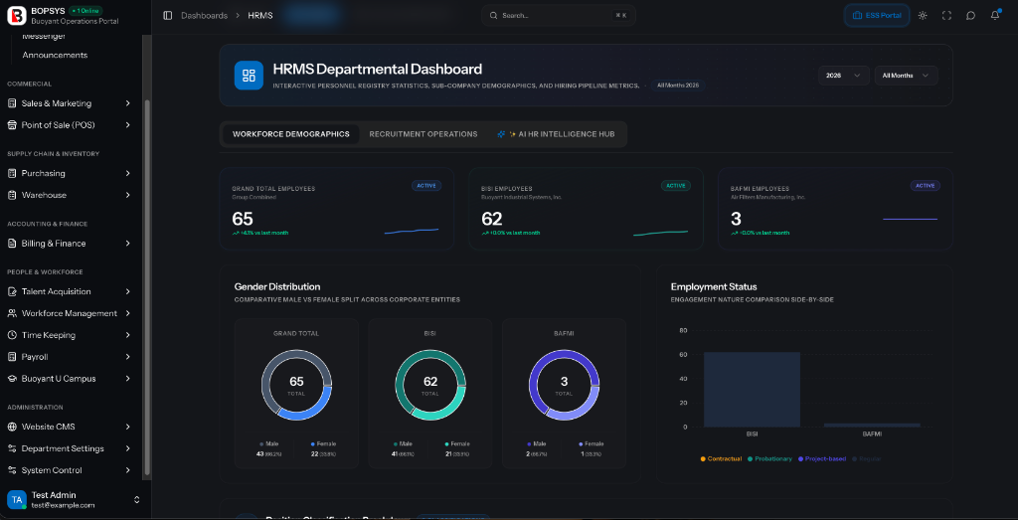Click the search magnifier icon
Image resolution: width=1018 pixels, height=520 pixels.
493,16
